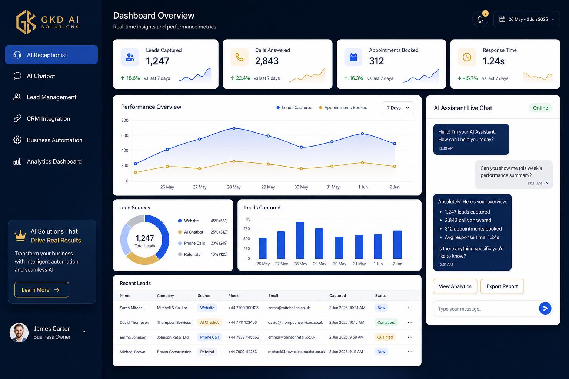This screenshot has width=569, height=379.
Task: Click phone number +44 7833 445566
Action: click(x=243, y=337)
